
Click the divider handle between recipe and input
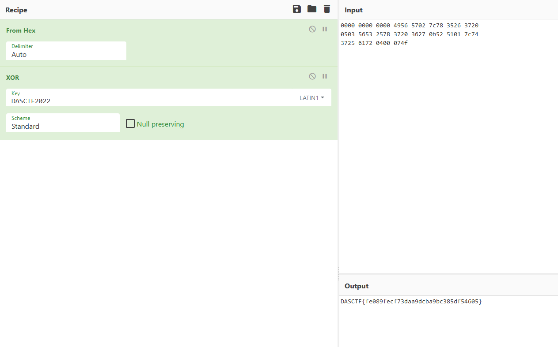(x=338, y=273)
